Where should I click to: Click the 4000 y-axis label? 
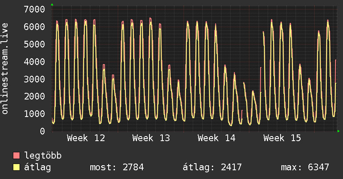point(35,62)
